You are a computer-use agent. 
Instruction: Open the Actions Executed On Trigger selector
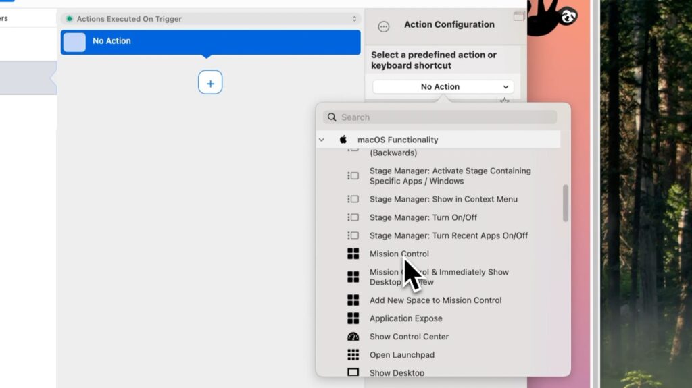pyautogui.click(x=211, y=18)
